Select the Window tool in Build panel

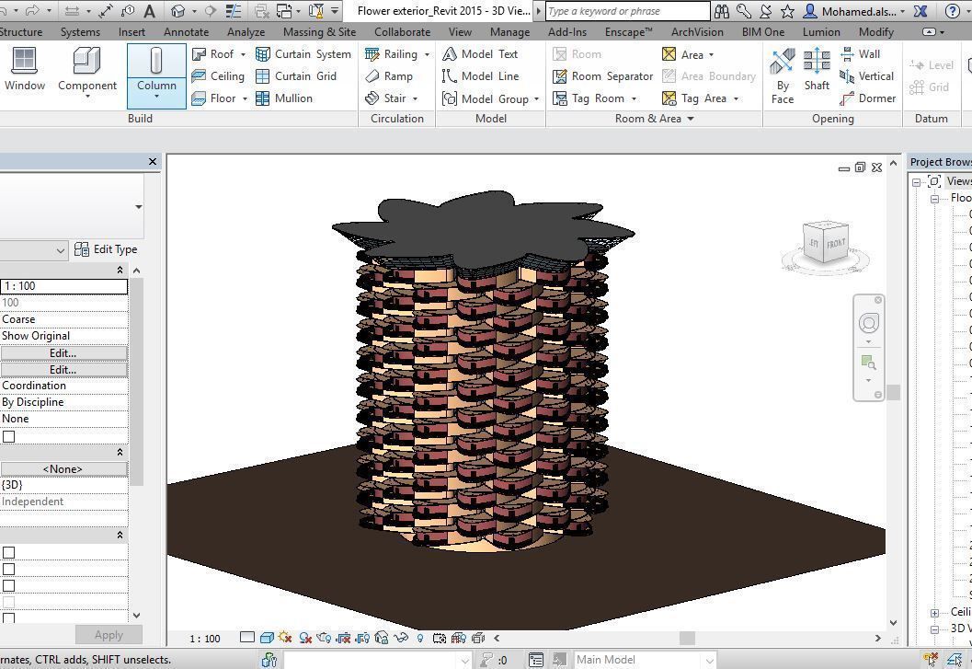pyautogui.click(x=24, y=70)
